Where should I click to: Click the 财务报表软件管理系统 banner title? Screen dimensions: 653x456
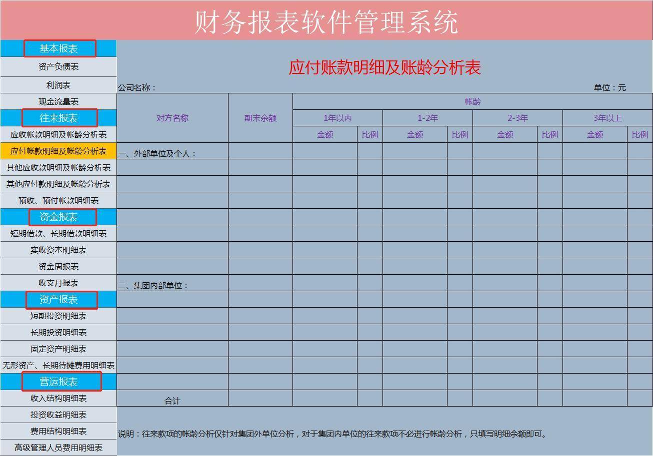click(326, 22)
